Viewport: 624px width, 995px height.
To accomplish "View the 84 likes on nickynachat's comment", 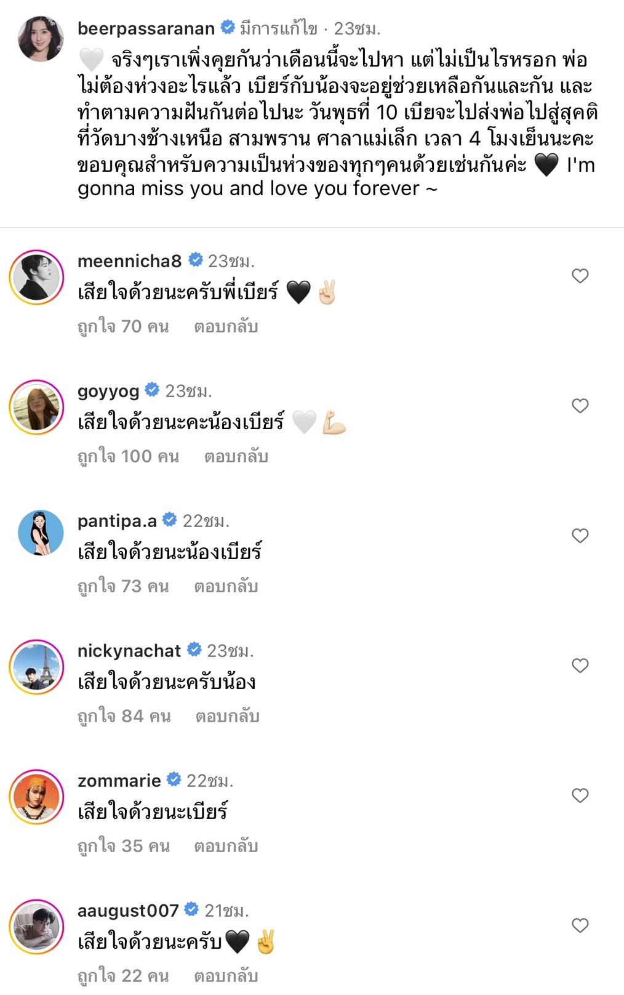I will click(x=124, y=716).
